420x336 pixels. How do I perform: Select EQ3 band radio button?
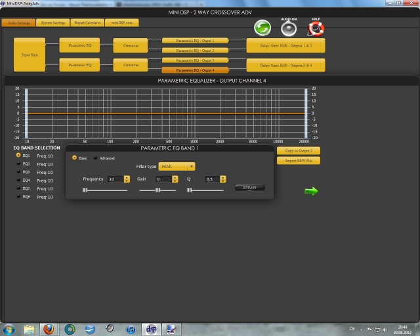pos(18,171)
